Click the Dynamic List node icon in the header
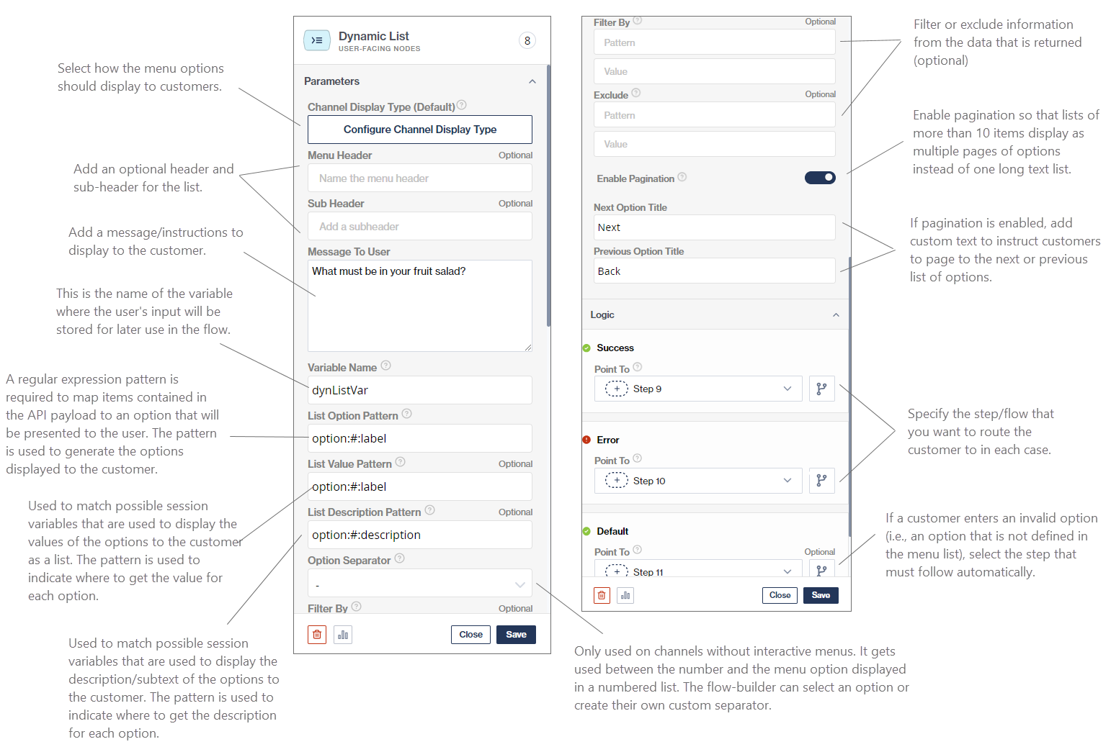1111x752 pixels. [317, 40]
